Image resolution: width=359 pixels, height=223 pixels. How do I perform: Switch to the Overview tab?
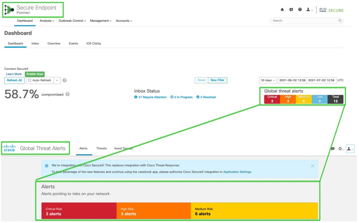coord(54,43)
